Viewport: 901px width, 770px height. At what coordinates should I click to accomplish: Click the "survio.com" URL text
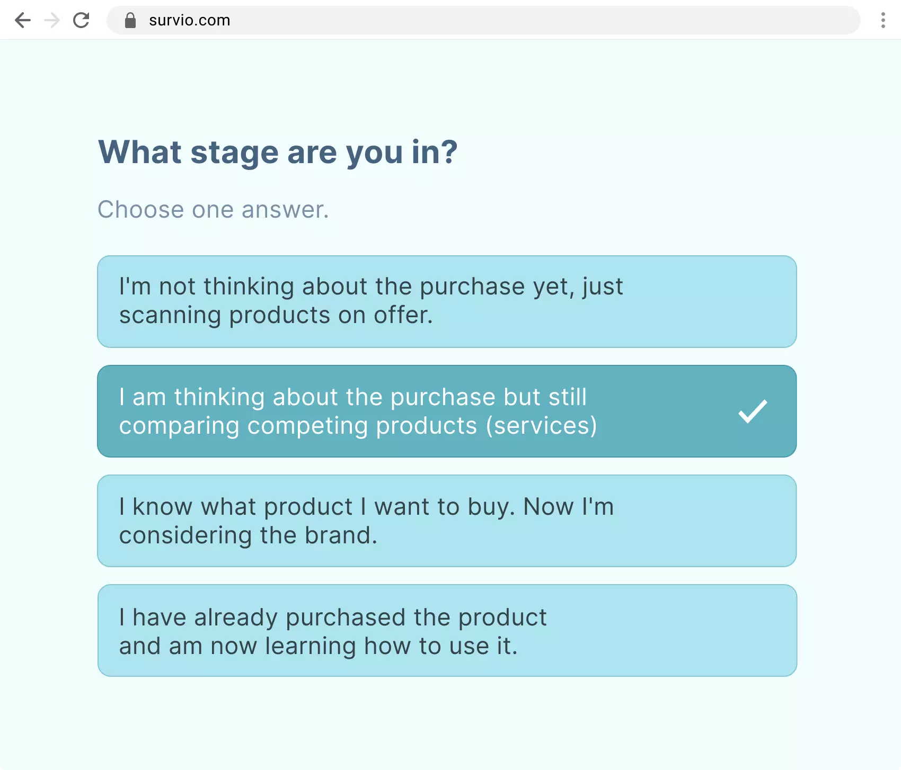189,20
